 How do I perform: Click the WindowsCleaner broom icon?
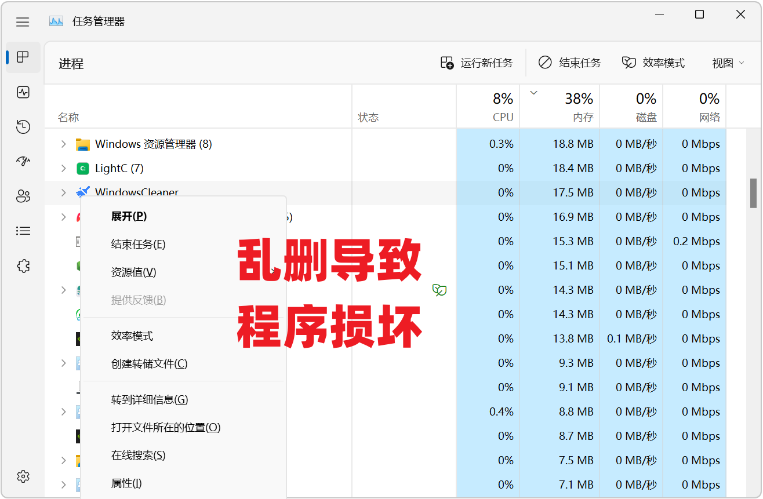[x=82, y=192]
